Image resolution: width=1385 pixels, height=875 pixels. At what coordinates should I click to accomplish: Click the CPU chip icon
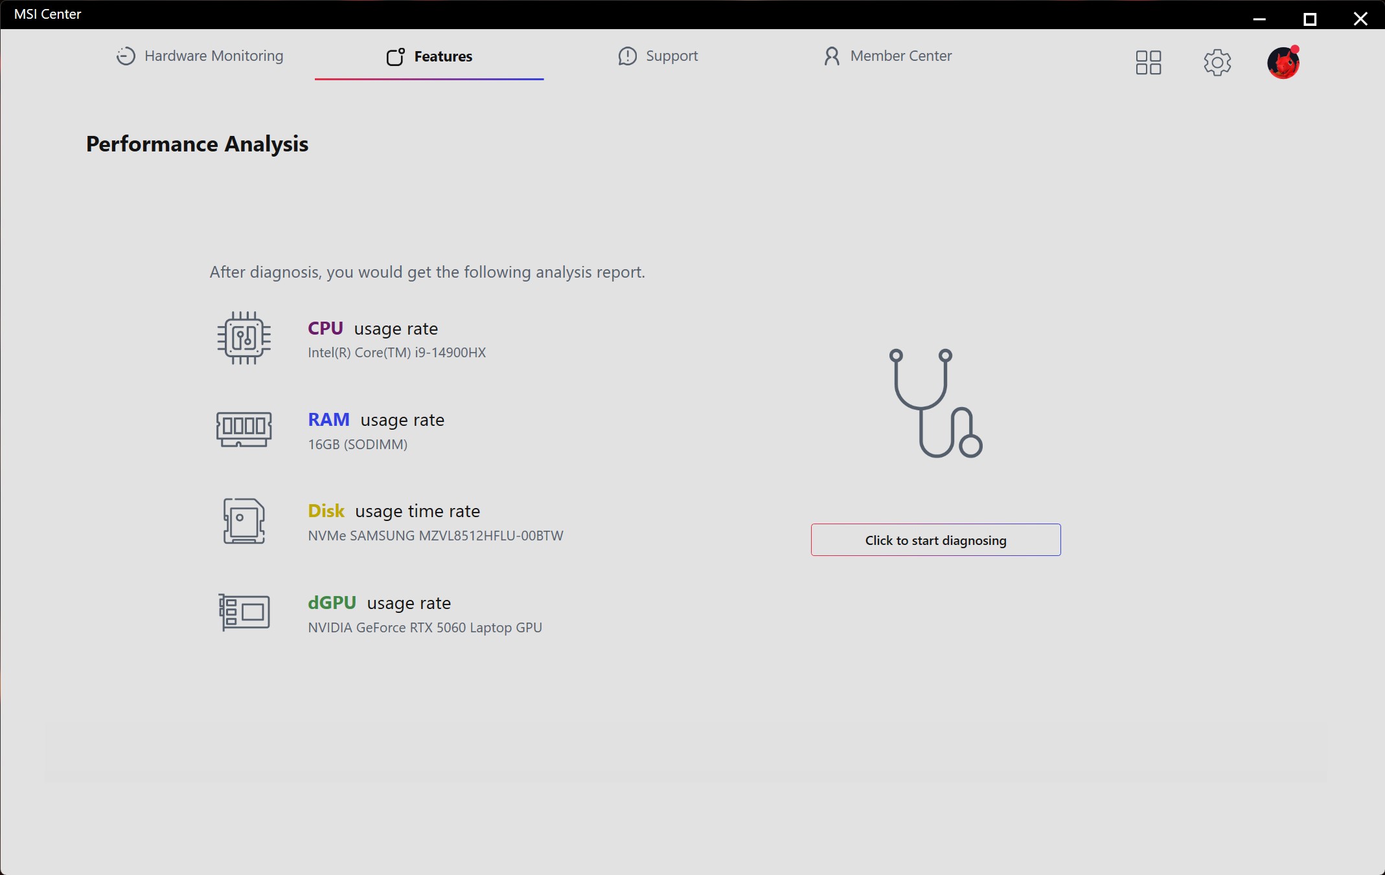click(x=244, y=338)
